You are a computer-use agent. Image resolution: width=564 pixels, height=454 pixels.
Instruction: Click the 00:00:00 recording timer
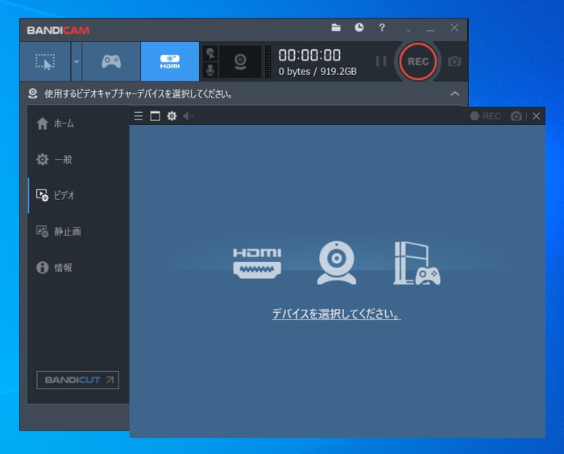point(309,55)
